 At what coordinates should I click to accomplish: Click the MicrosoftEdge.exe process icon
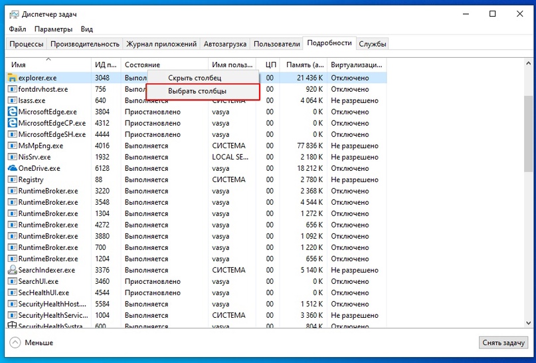click(12, 112)
